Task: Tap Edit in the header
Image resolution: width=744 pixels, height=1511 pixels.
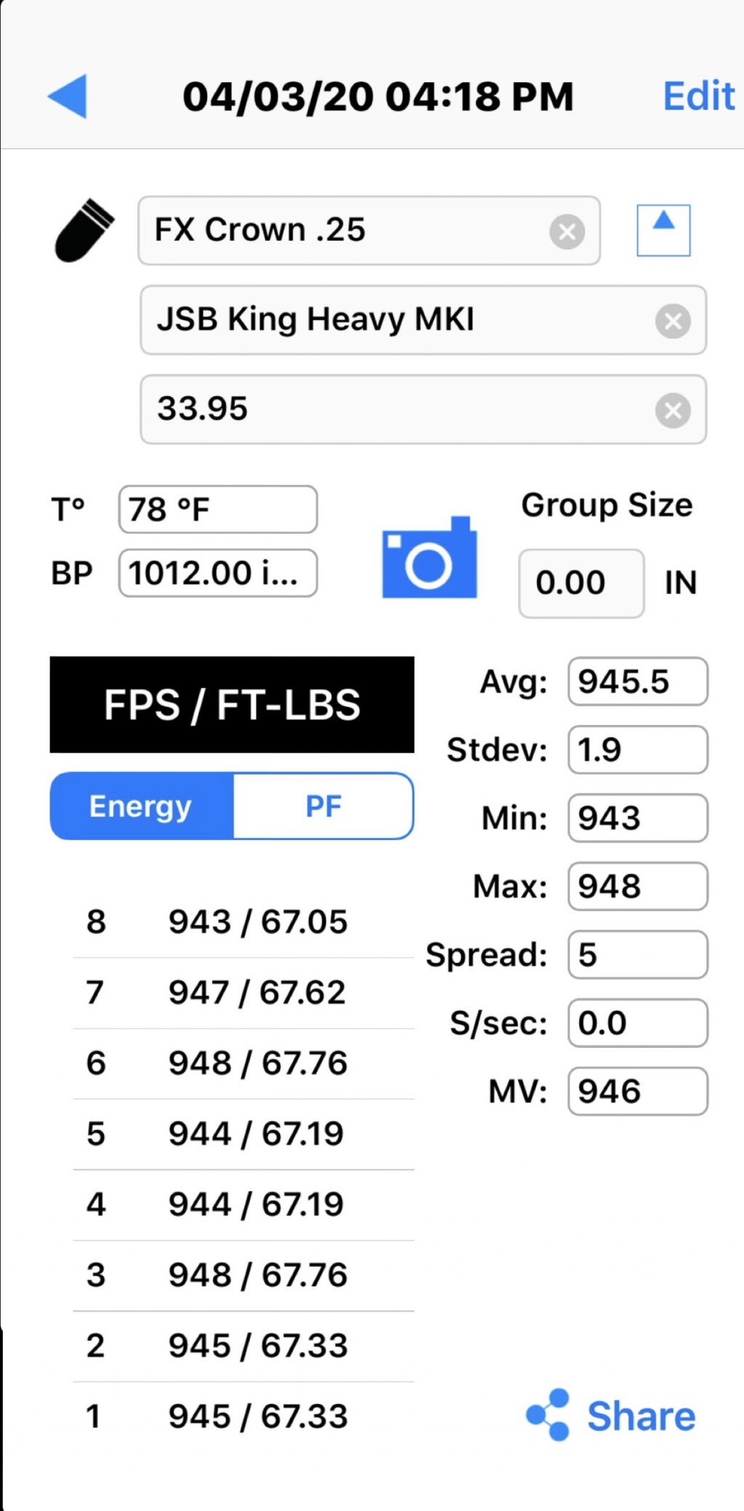Action: click(699, 96)
